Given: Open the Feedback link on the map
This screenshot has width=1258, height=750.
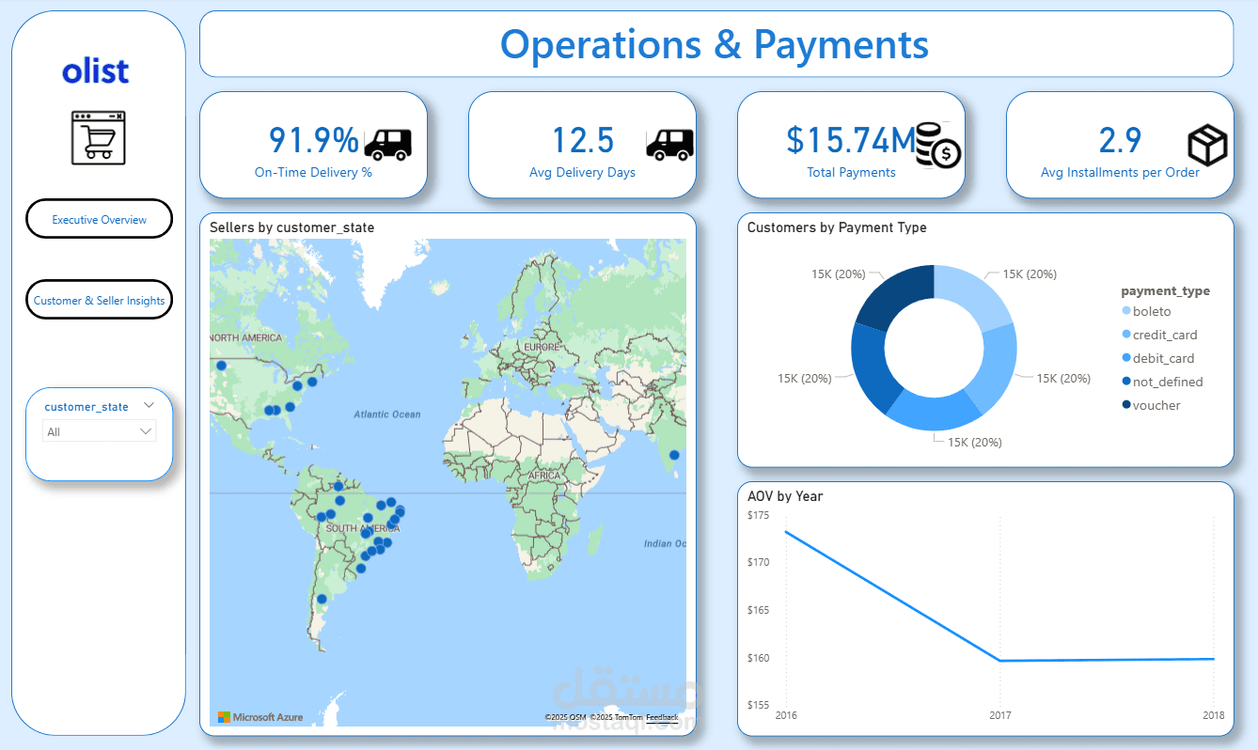Looking at the screenshot, I should (x=662, y=717).
